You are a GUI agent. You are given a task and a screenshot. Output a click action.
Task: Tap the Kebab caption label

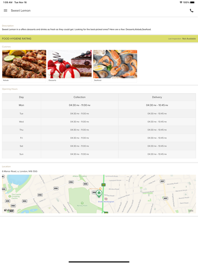(x=6, y=80)
